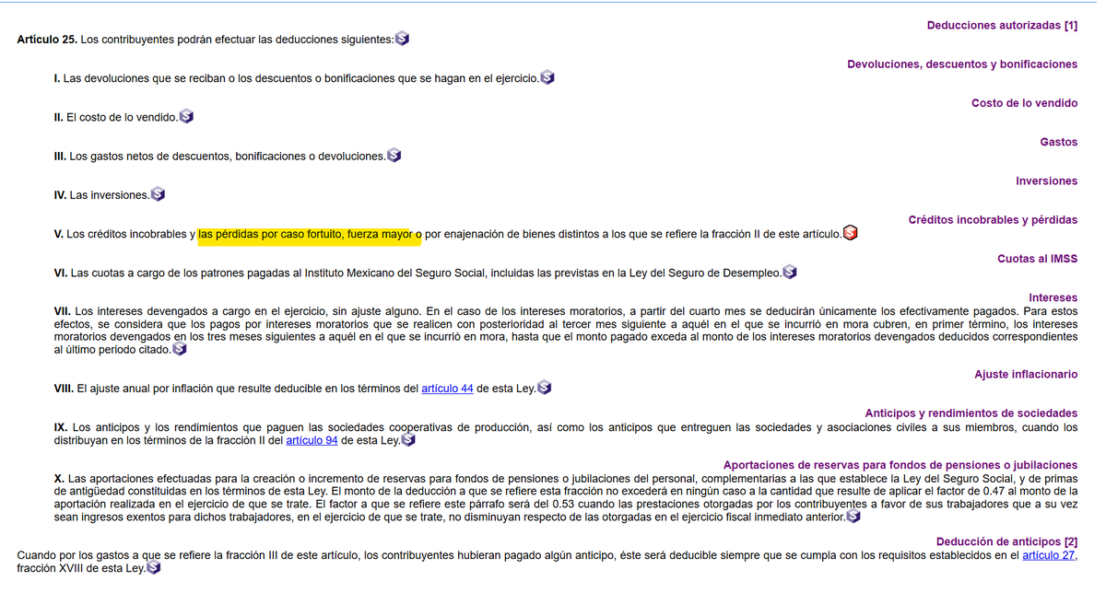Click icon after 'fracción XVIII de esta Ley'

coord(154,568)
